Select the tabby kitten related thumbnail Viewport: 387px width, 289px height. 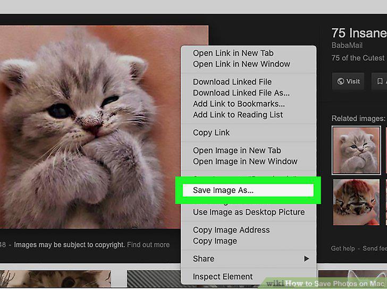pyautogui.click(x=356, y=202)
